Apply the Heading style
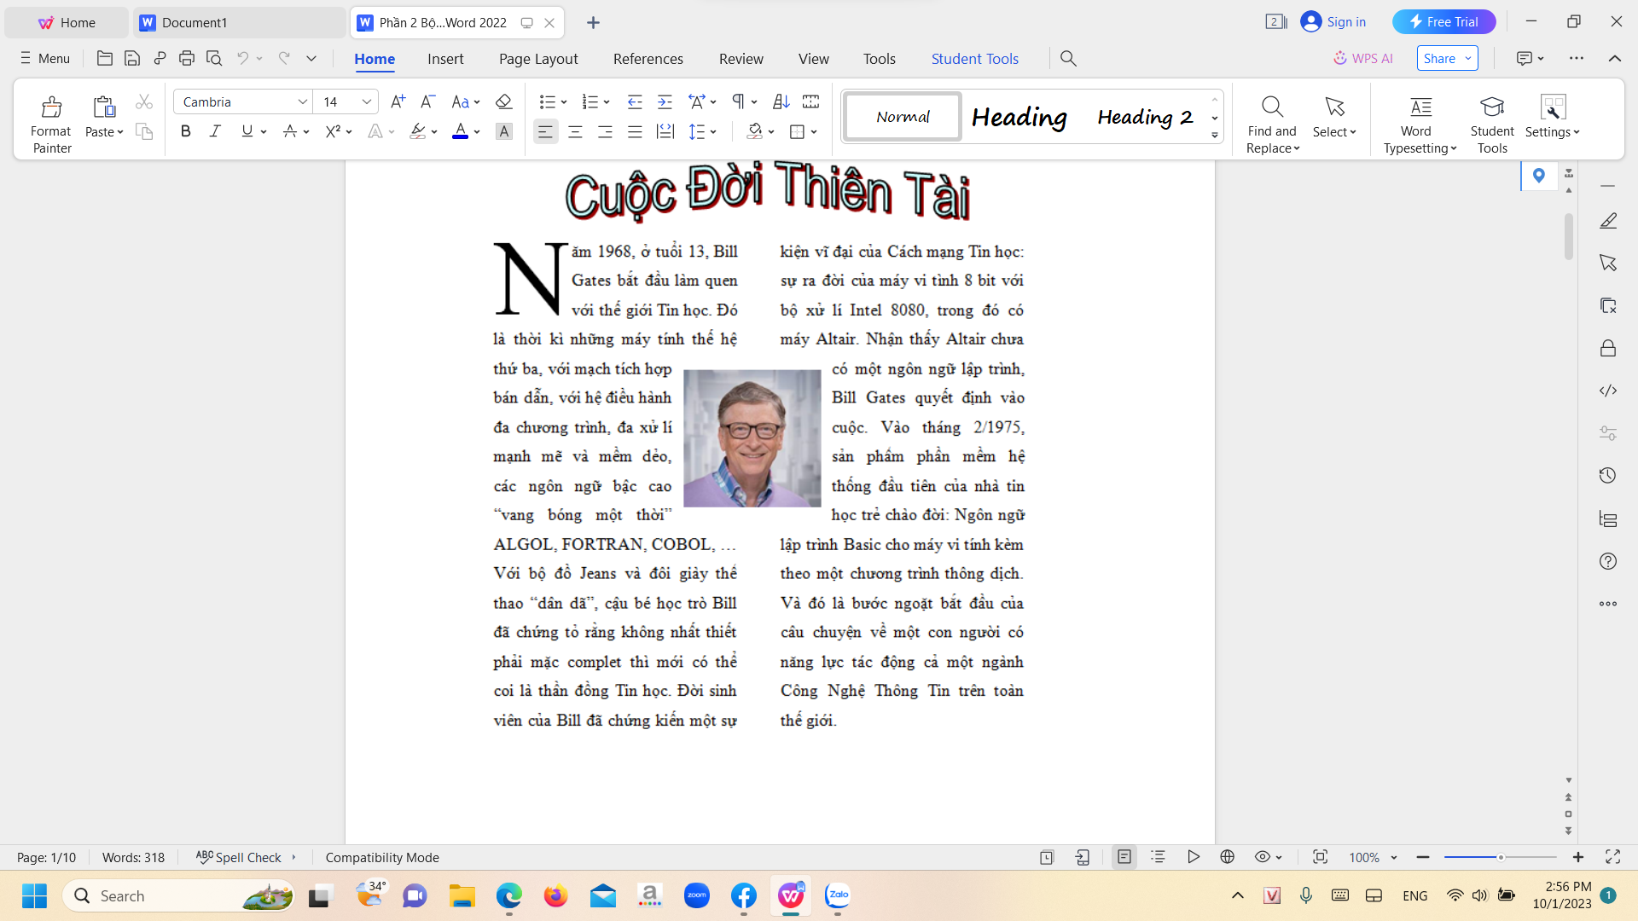The width and height of the screenshot is (1638, 921). point(1019,116)
